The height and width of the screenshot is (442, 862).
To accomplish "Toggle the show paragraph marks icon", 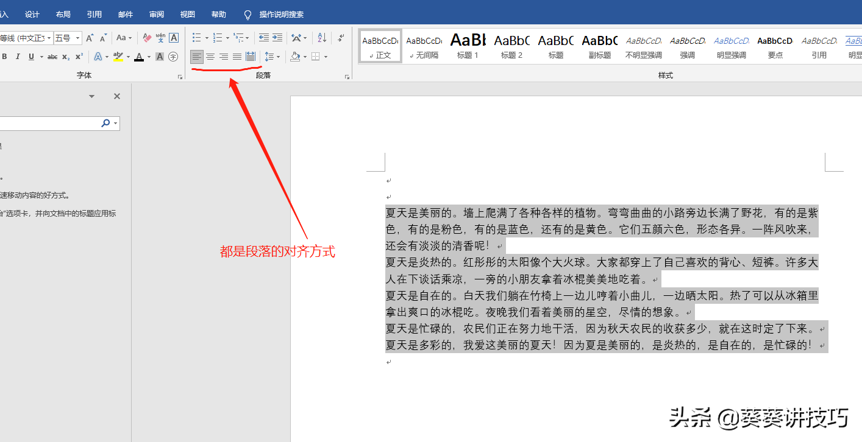I will click(340, 37).
